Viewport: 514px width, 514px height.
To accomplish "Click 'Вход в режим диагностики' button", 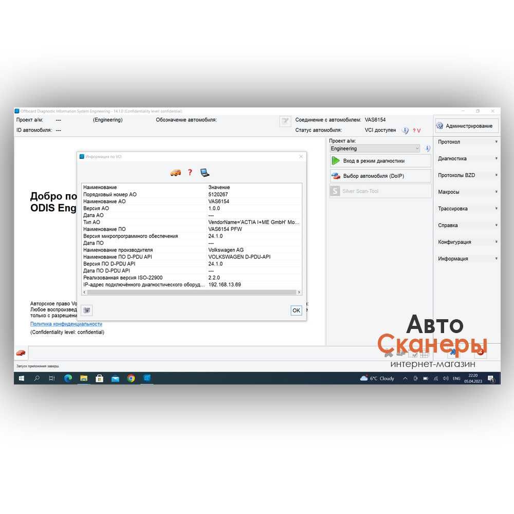I will 380,160.
